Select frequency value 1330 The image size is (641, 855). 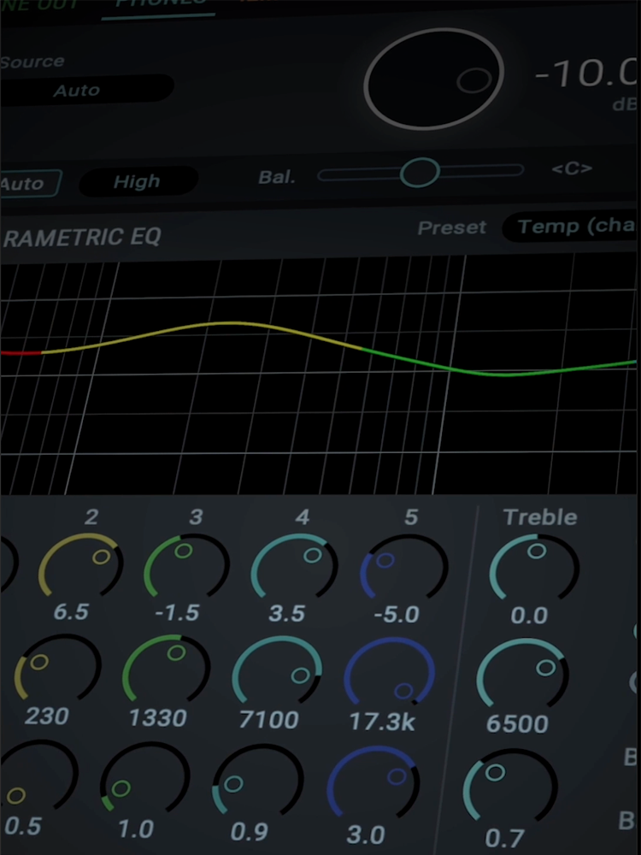coord(157,717)
